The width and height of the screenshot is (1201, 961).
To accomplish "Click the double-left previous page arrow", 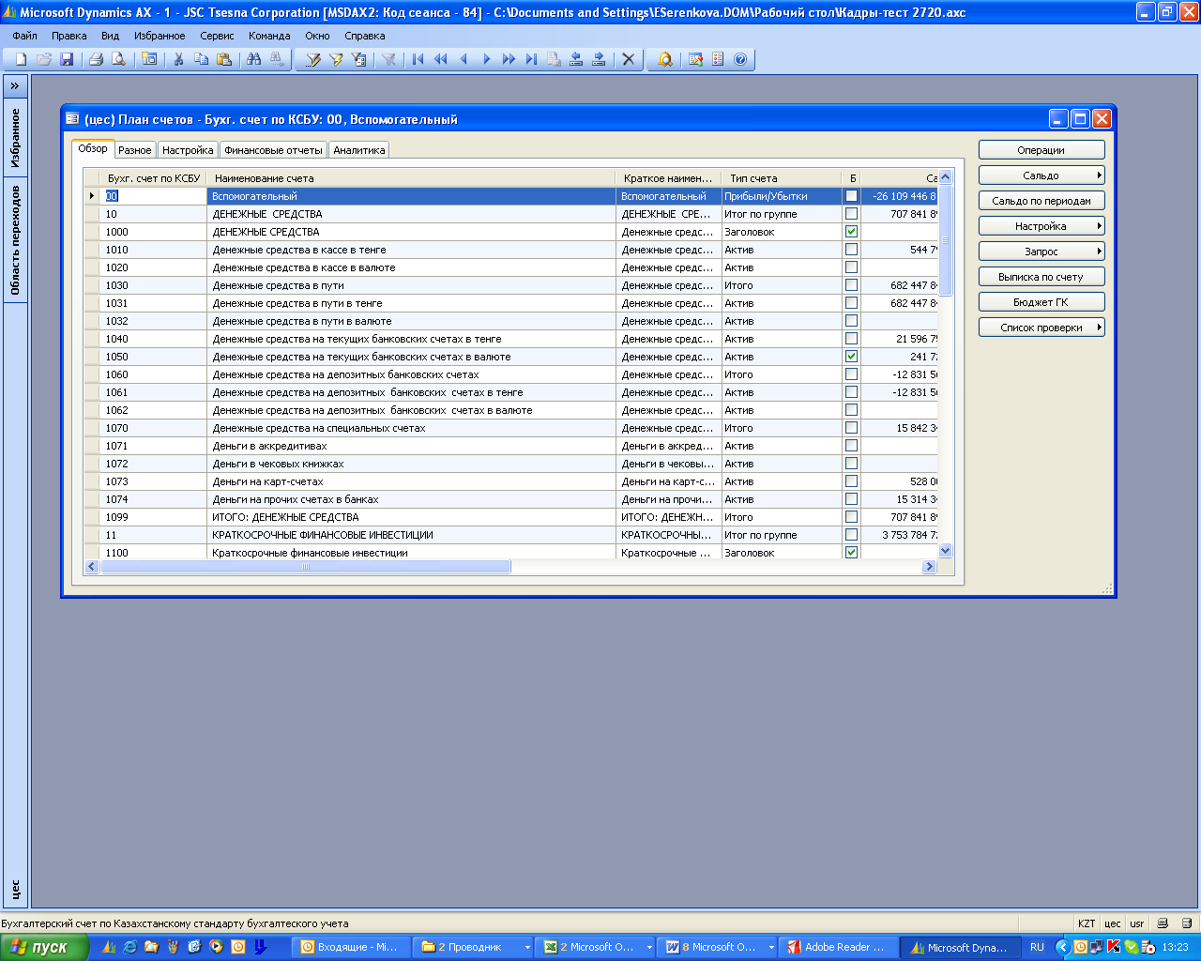I will pos(441,59).
